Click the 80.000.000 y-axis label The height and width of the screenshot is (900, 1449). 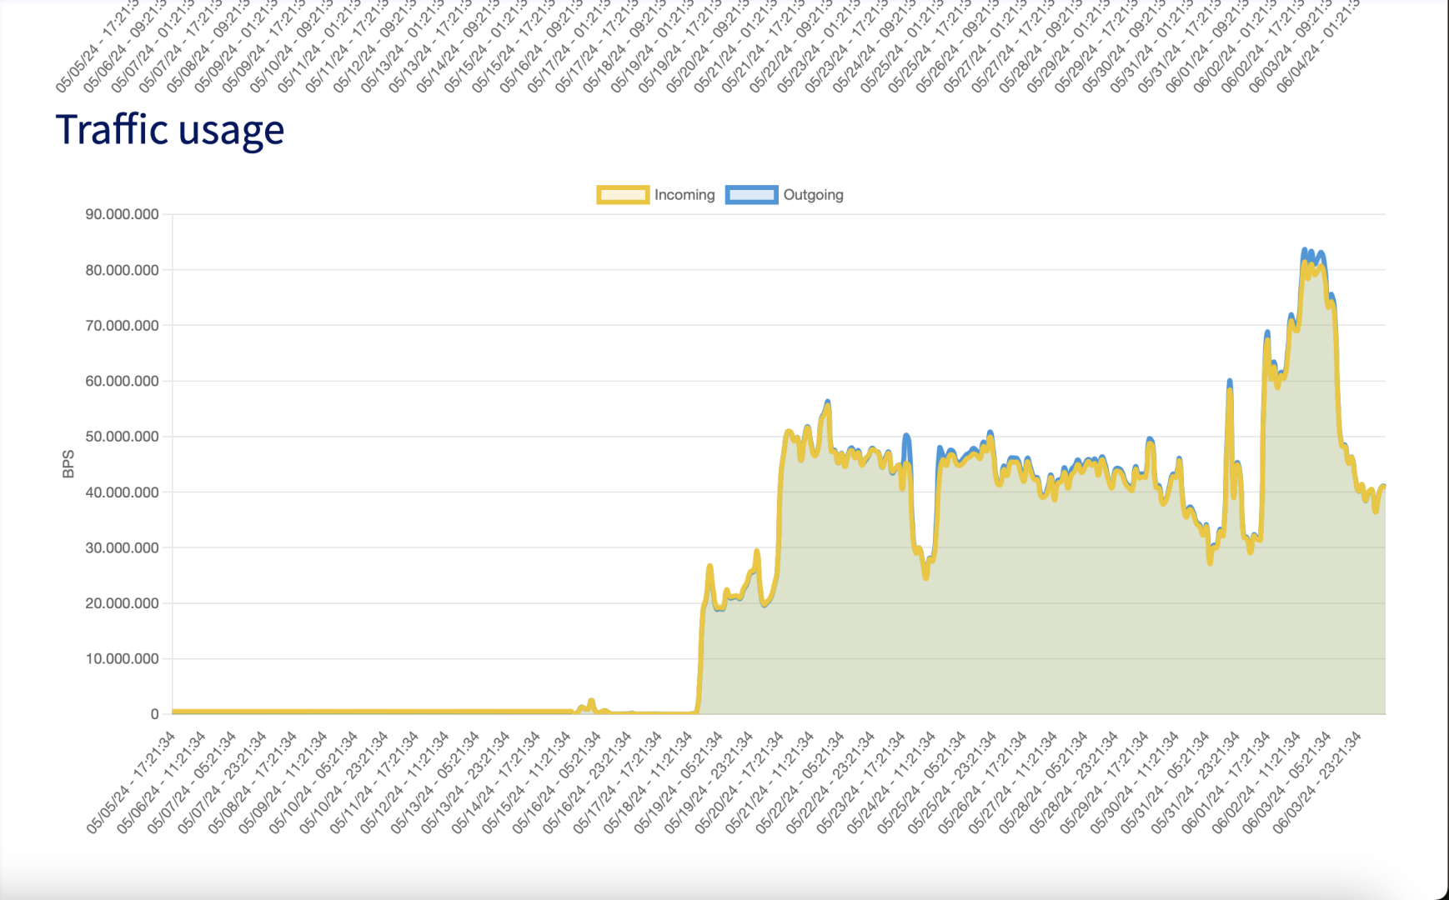(122, 270)
